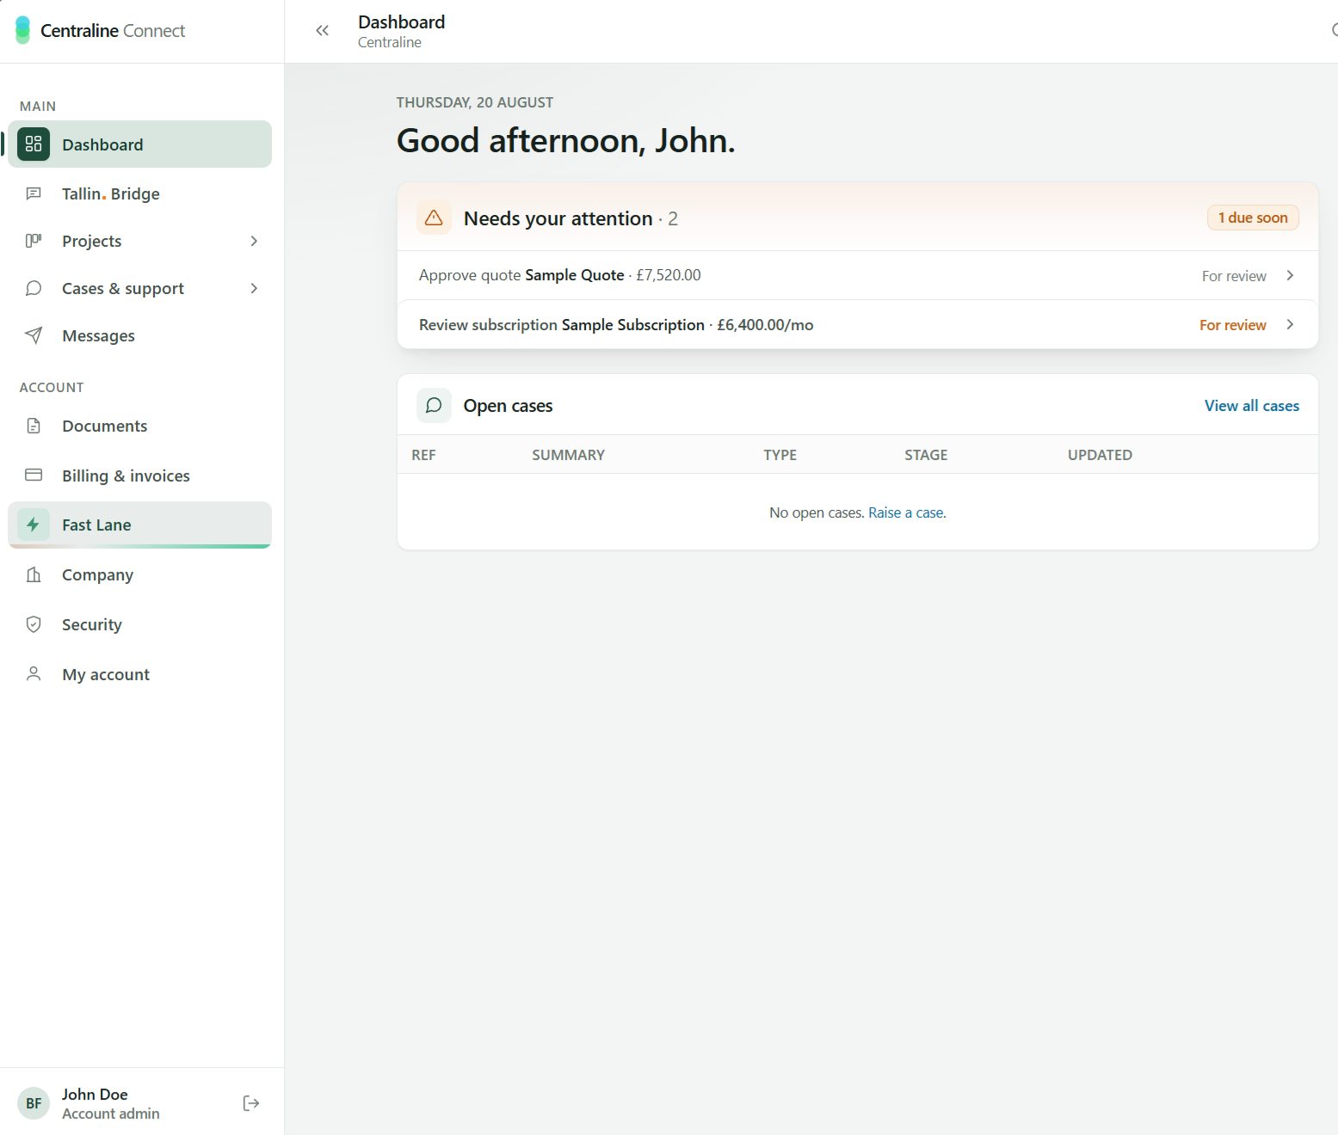Click the attention warning triangle icon

[x=434, y=218]
